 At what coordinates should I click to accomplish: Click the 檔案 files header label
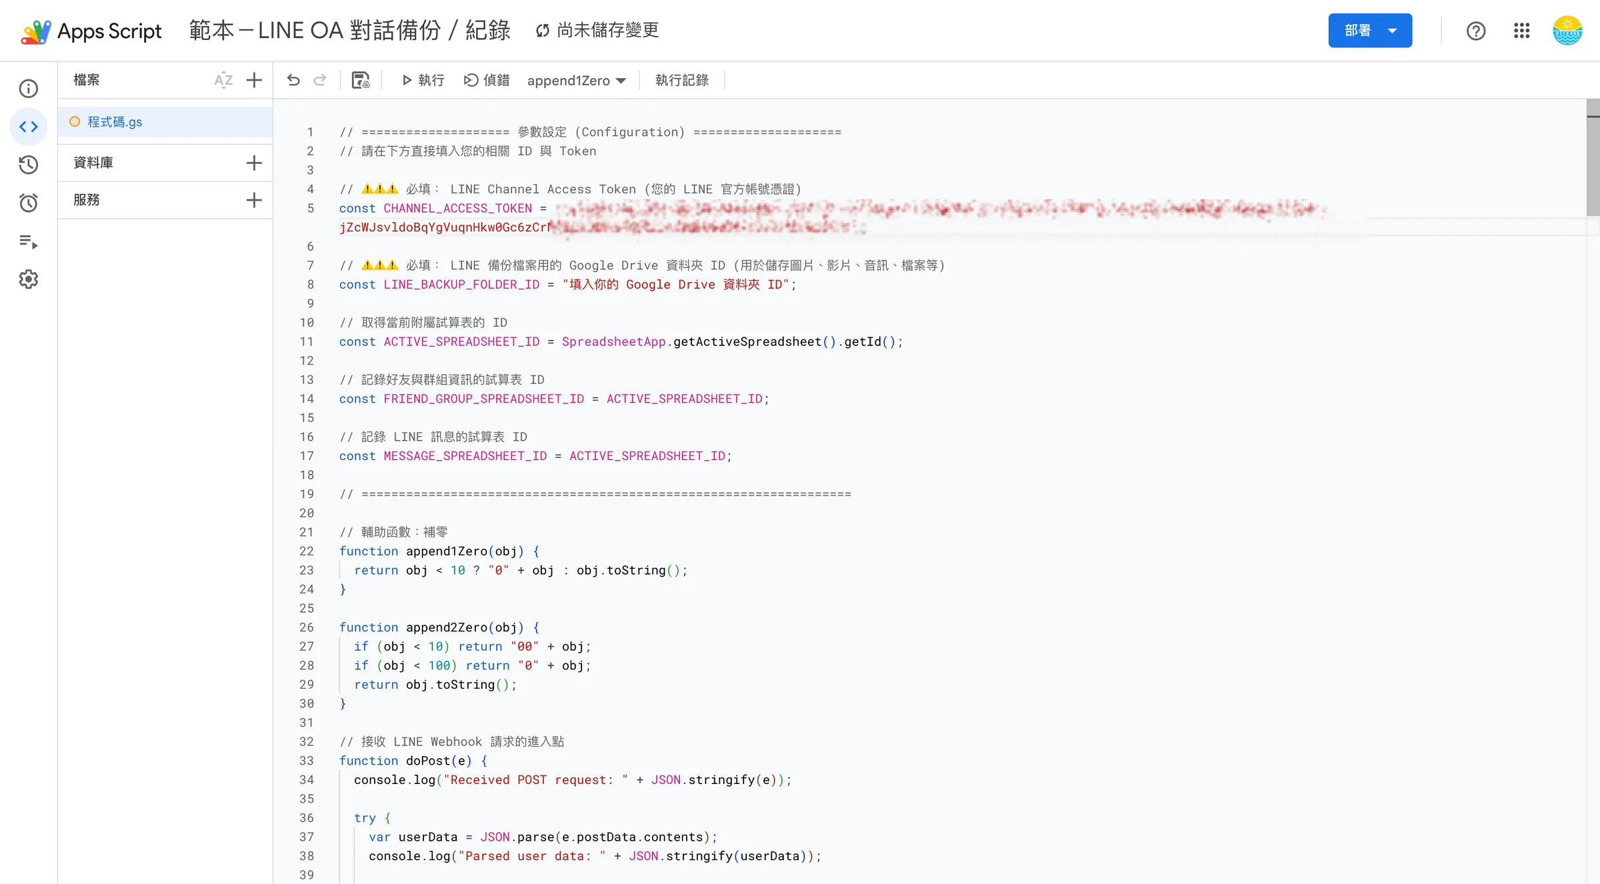pos(87,80)
